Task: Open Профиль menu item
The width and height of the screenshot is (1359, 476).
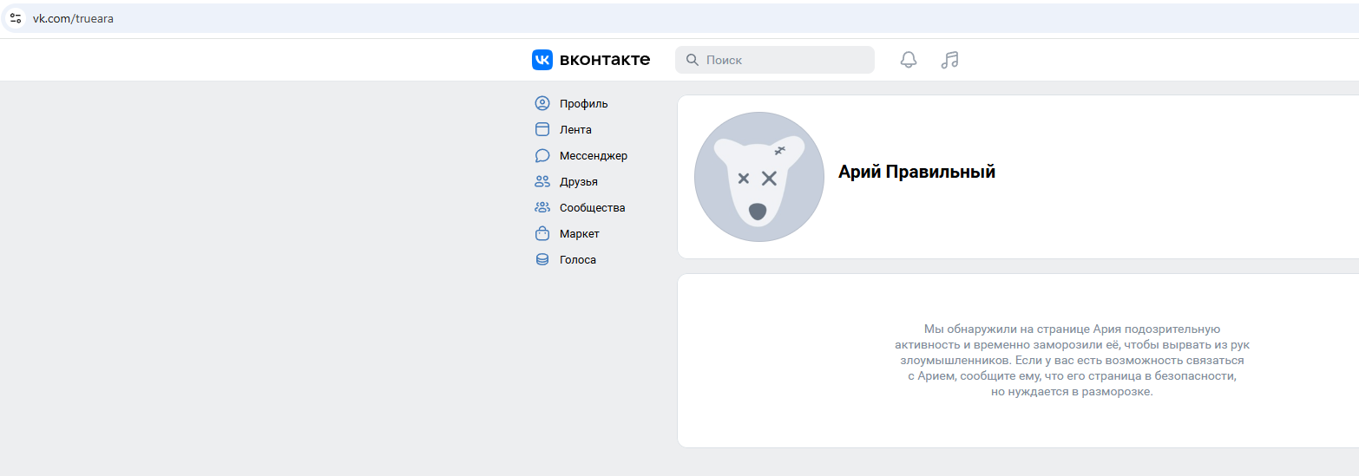Action: click(x=584, y=104)
